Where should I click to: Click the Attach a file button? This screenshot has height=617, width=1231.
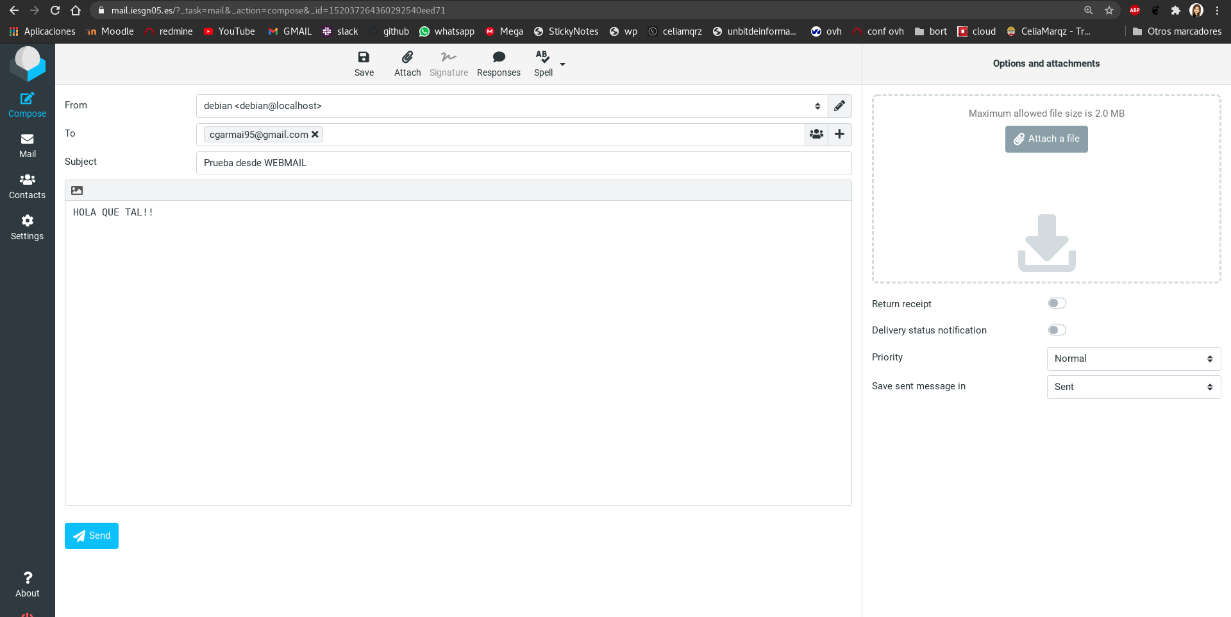(x=1046, y=139)
